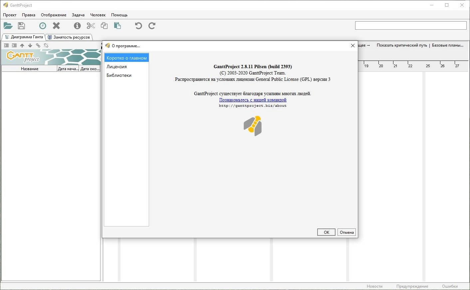This screenshot has width=470, height=290.
Task: Unlink tasks with the broken chain icon
Action: tap(46, 45)
